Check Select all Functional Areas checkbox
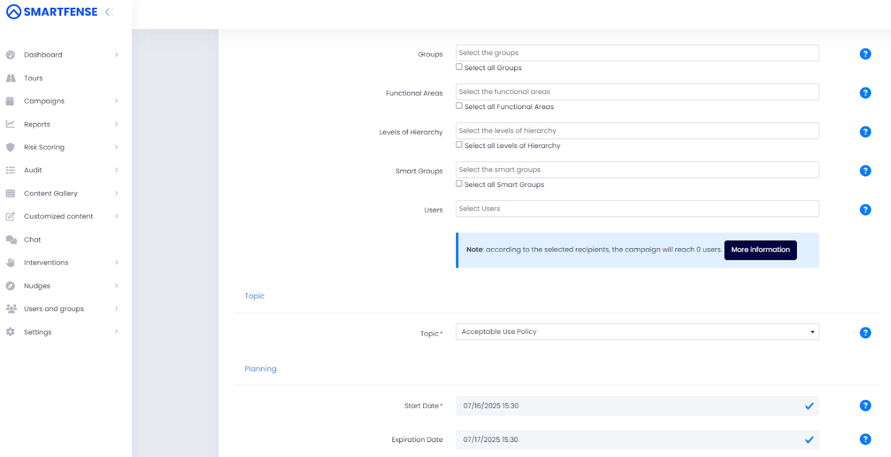Image resolution: width=891 pixels, height=457 pixels. (459, 106)
